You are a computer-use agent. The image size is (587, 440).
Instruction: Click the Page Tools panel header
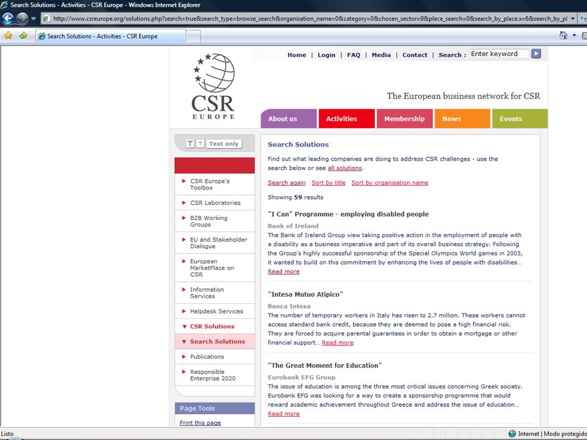215,409
